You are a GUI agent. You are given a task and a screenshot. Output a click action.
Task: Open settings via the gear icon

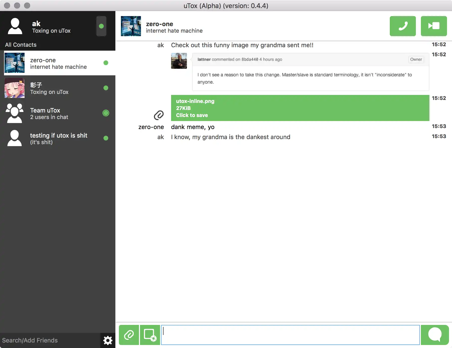click(108, 340)
